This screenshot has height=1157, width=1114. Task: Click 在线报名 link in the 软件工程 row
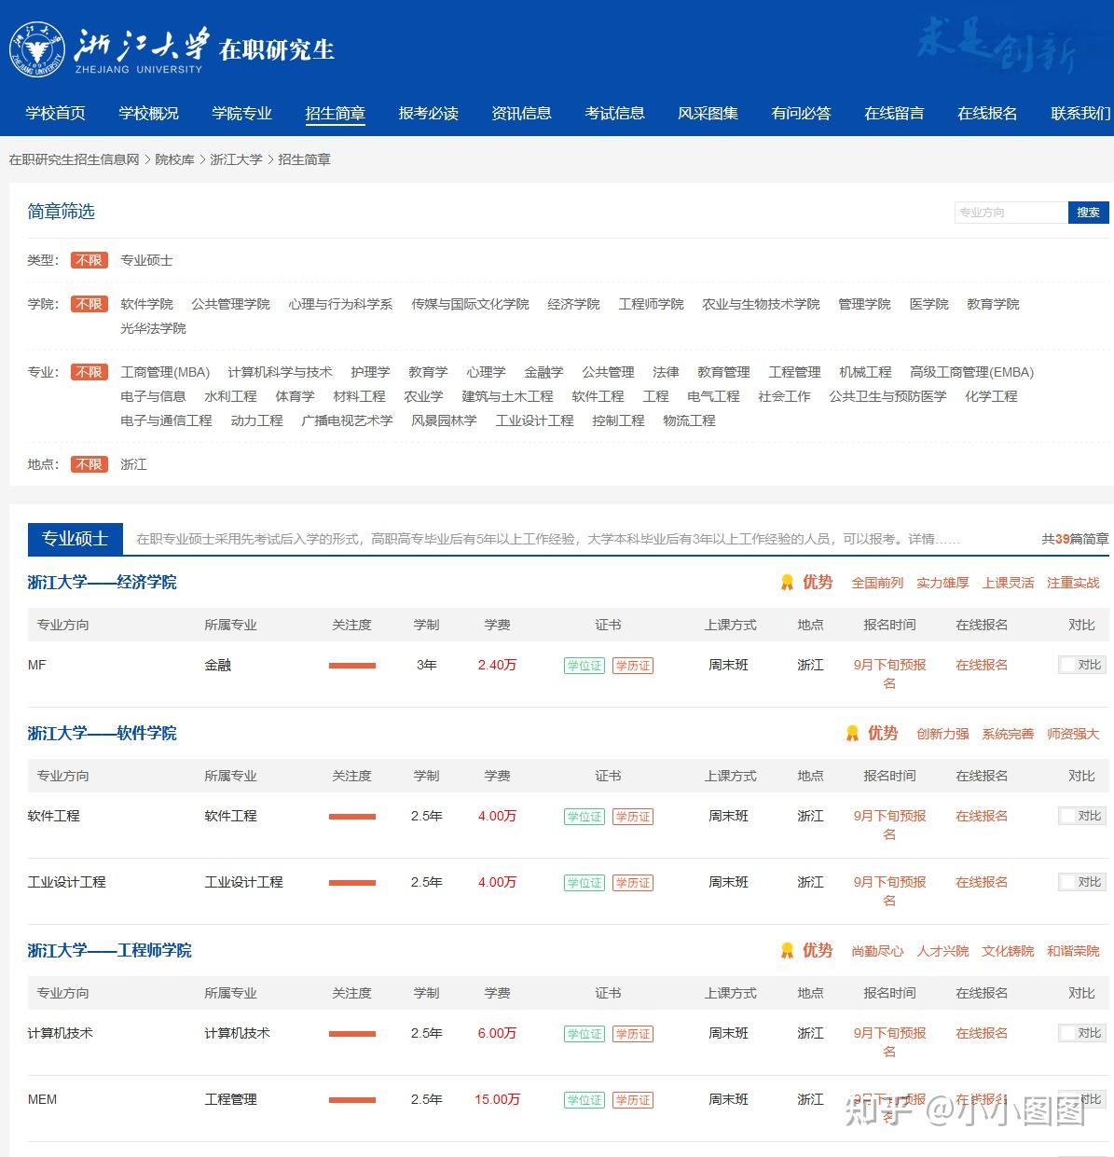point(982,816)
